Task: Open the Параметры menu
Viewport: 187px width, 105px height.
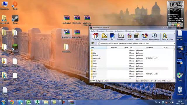Action: (x=130, y=31)
